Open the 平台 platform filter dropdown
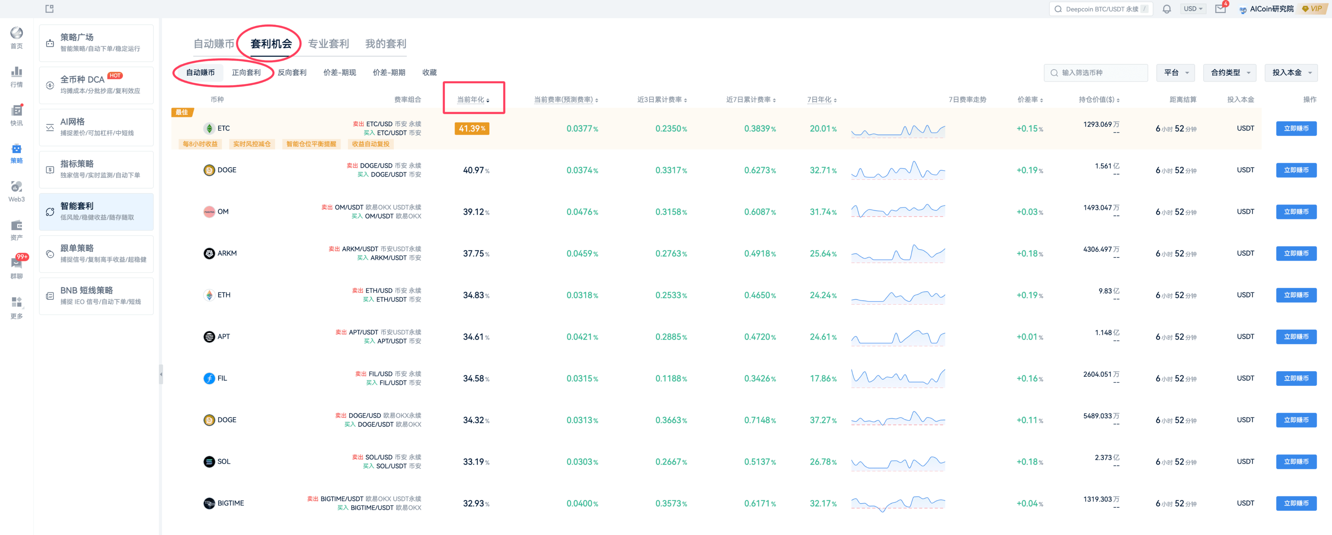The height and width of the screenshot is (535, 1332). click(x=1176, y=72)
